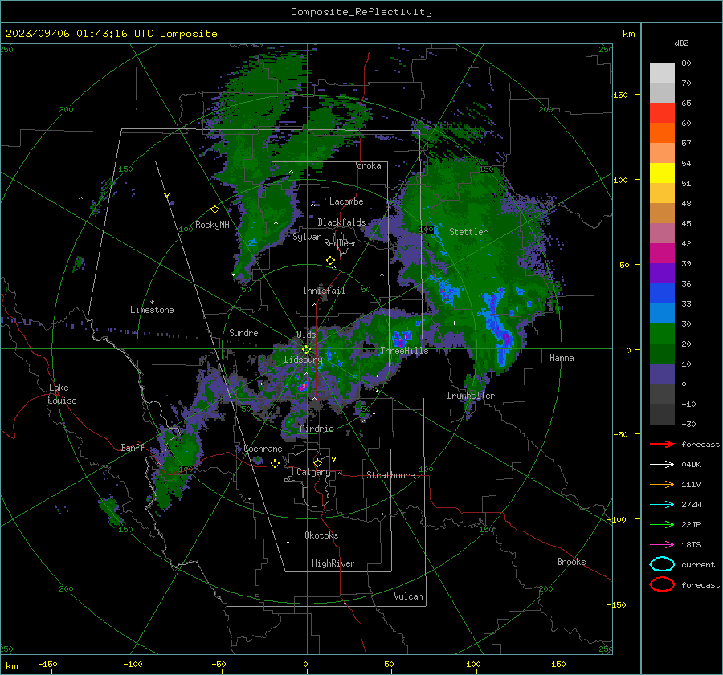Click the Hanna town label
Image resolution: width=723 pixels, height=675 pixels.
(x=562, y=358)
